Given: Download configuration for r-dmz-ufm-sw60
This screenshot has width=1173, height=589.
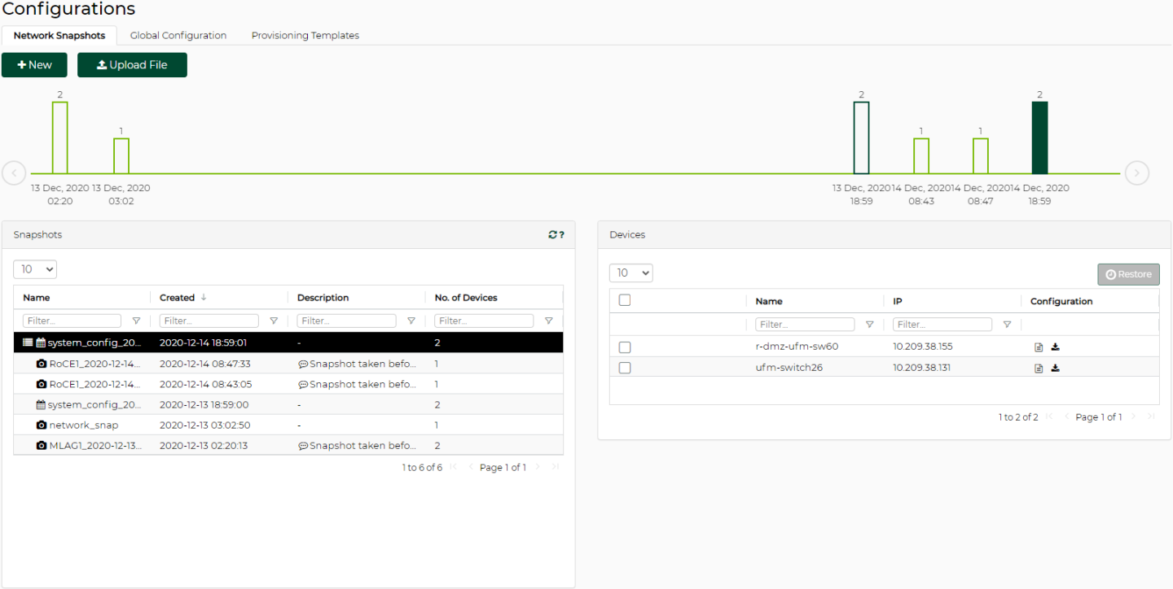Looking at the screenshot, I should point(1055,347).
